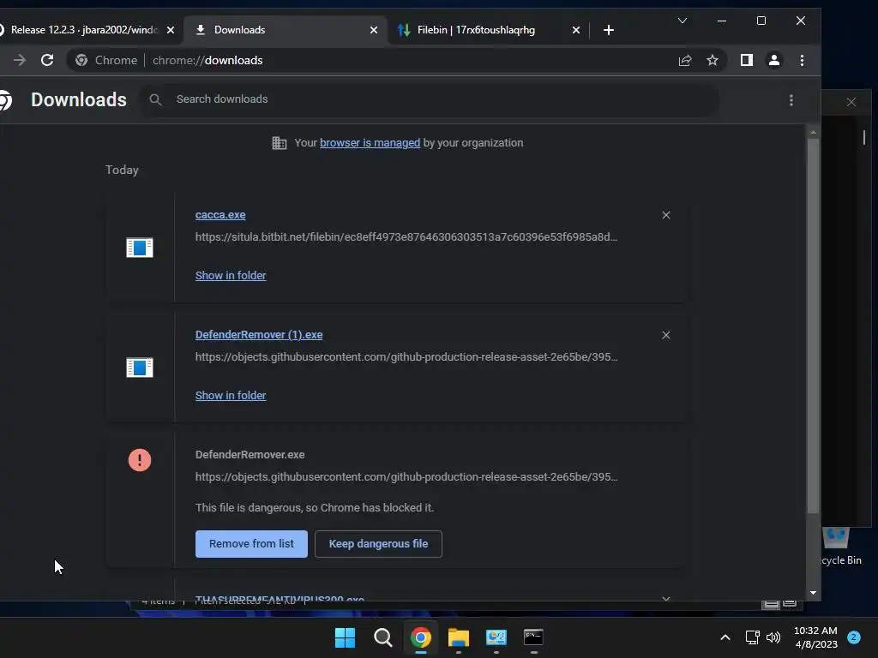The image size is (878, 658).
Task: Click the cacca.exe source URL text
Action: [x=406, y=237]
